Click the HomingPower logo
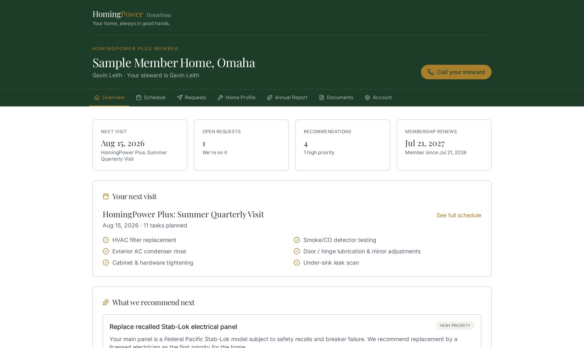This screenshot has width=584, height=348. [x=118, y=14]
